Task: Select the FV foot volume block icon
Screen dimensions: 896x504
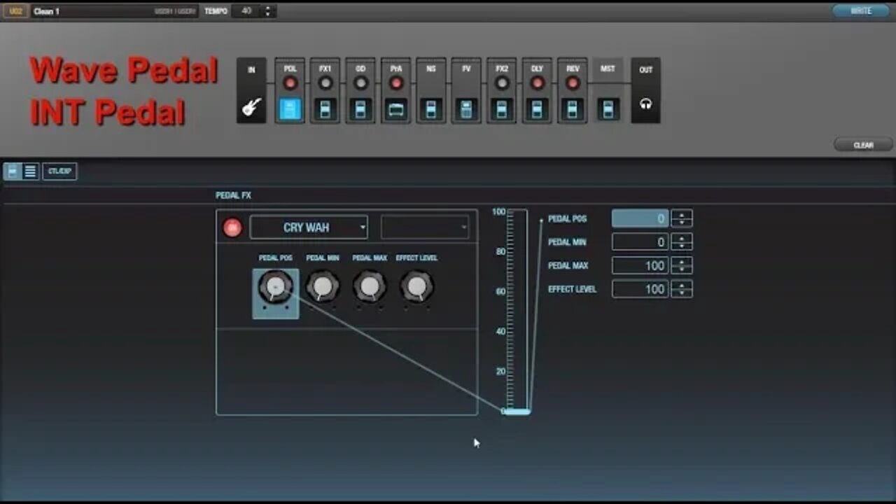Action: [466, 108]
